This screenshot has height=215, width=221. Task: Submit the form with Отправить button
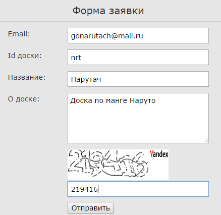[x=91, y=208]
